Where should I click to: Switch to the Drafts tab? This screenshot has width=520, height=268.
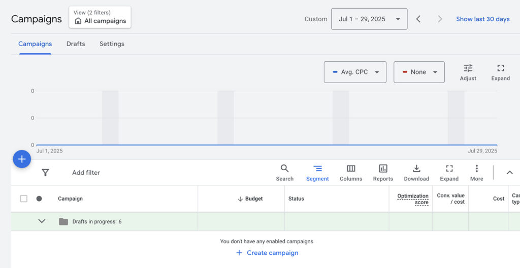pyautogui.click(x=76, y=44)
